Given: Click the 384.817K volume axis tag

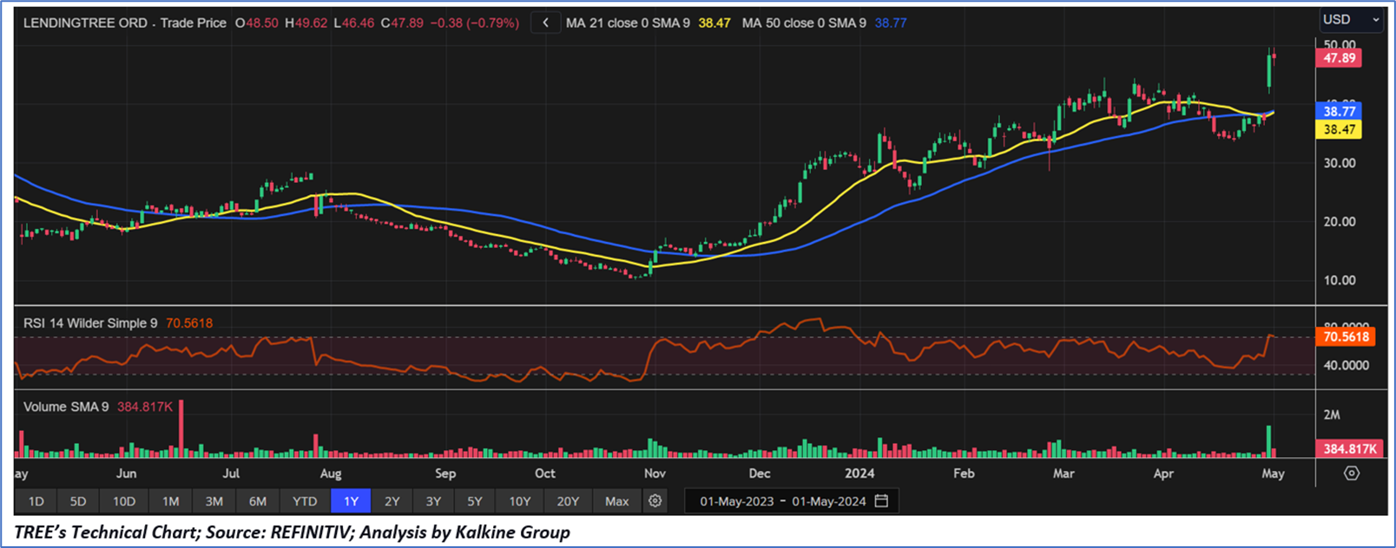Looking at the screenshot, I should [1349, 448].
